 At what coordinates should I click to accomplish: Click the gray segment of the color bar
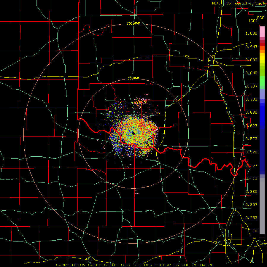(262, 206)
